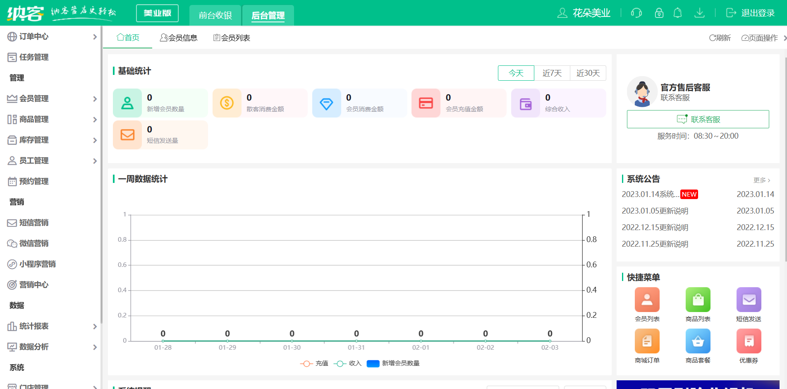Viewport: 787px width, 389px height.
Task: Open the customer service headset icon
Action: 636,13
